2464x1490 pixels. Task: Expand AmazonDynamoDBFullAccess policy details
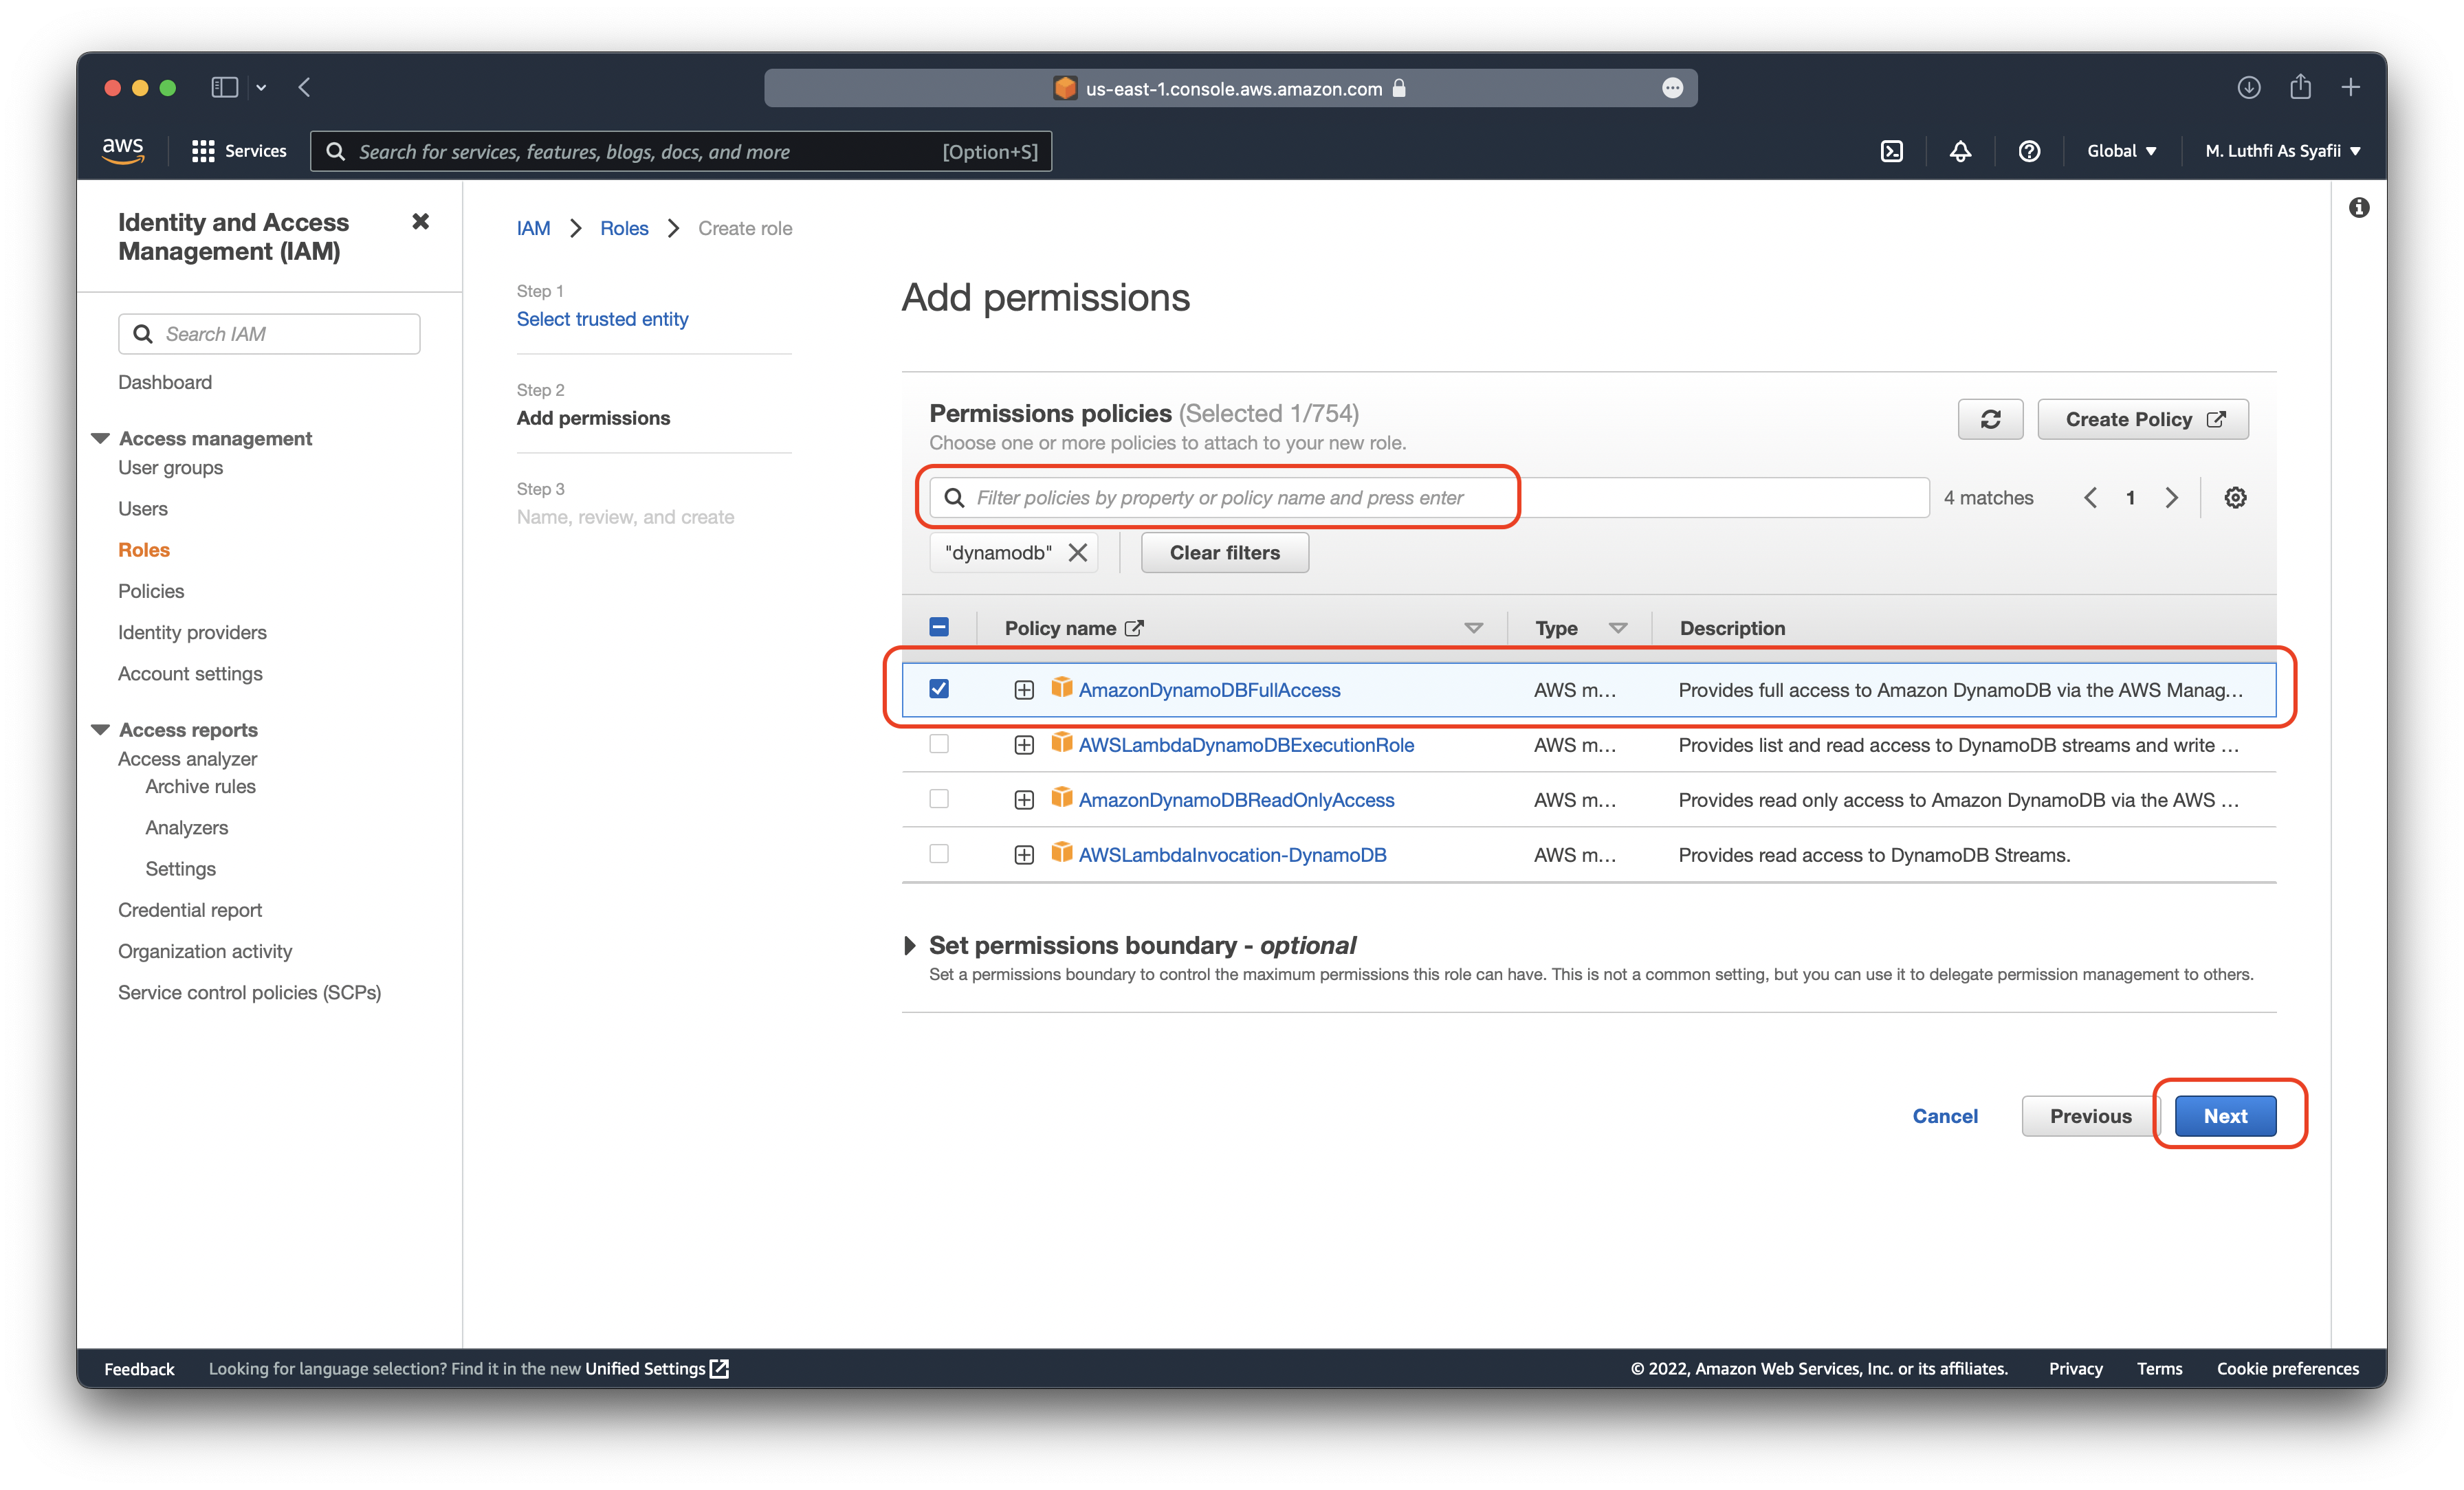tap(1023, 690)
